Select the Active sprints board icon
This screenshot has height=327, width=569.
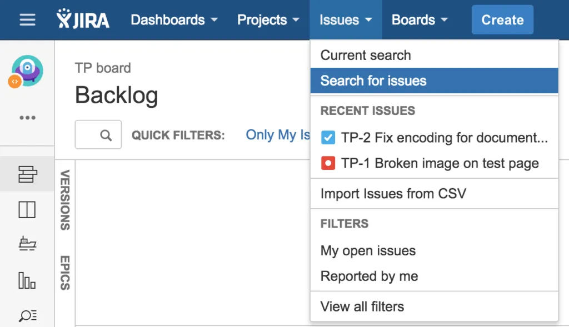(x=26, y=209)
